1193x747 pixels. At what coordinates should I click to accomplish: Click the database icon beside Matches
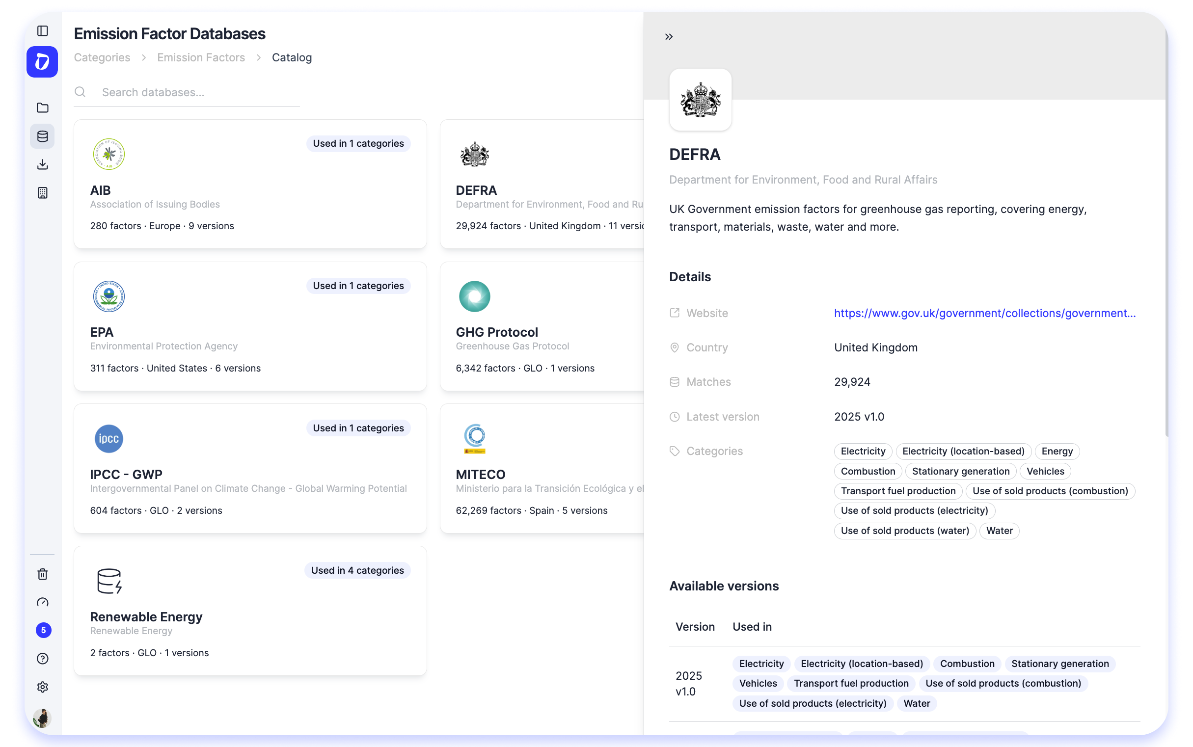click(675, 382)
